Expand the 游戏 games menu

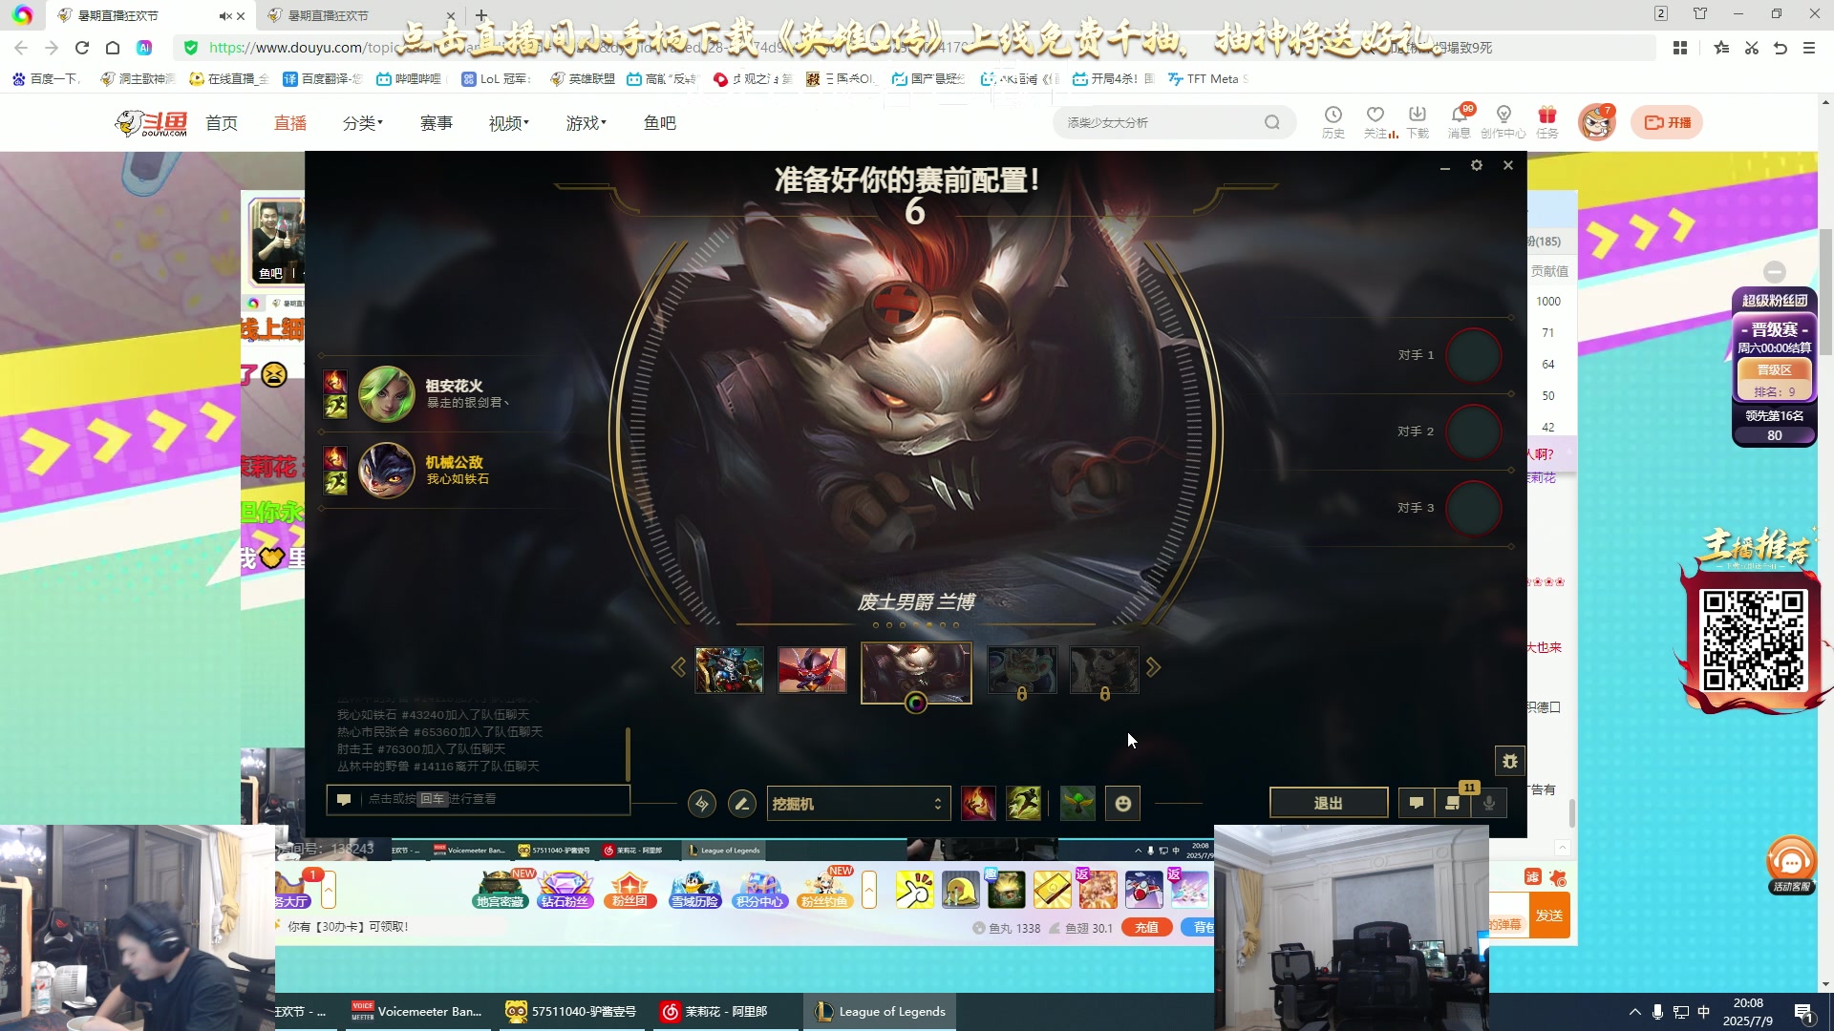[586, 123]
